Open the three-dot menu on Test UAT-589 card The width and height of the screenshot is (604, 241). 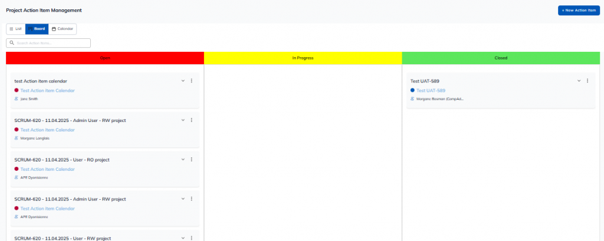pyautogui.click(x=587, y=81)
